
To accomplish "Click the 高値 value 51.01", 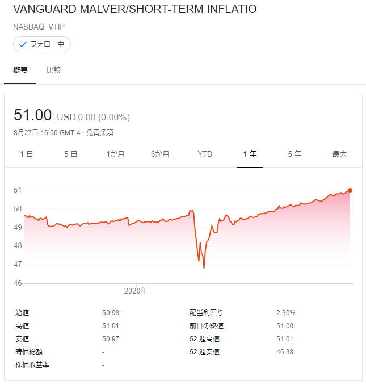I will click(x=111, y=326).
